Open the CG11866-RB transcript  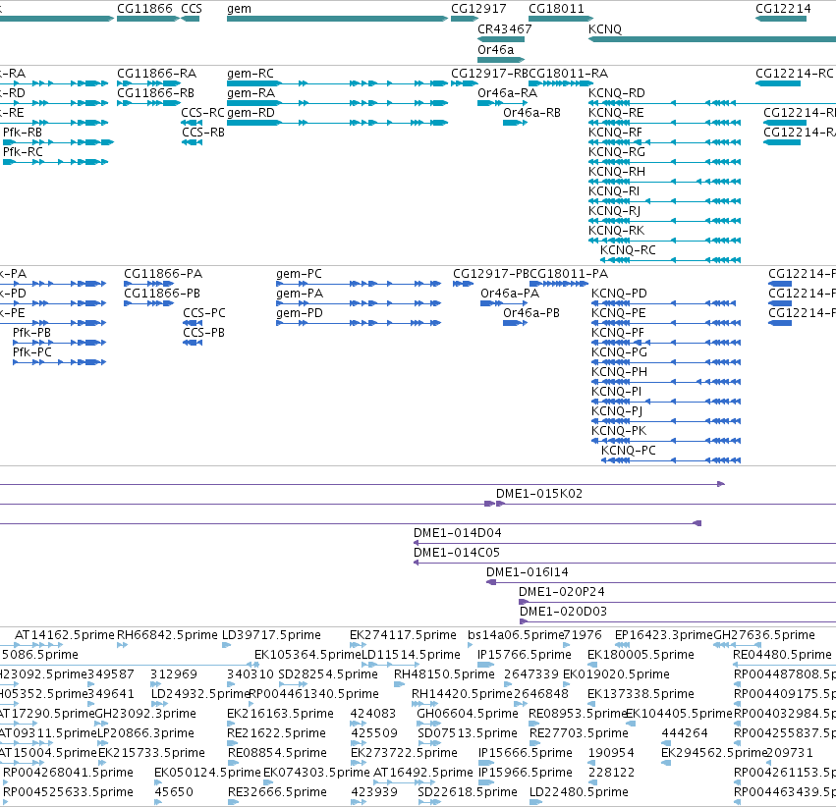click(148, 103)
